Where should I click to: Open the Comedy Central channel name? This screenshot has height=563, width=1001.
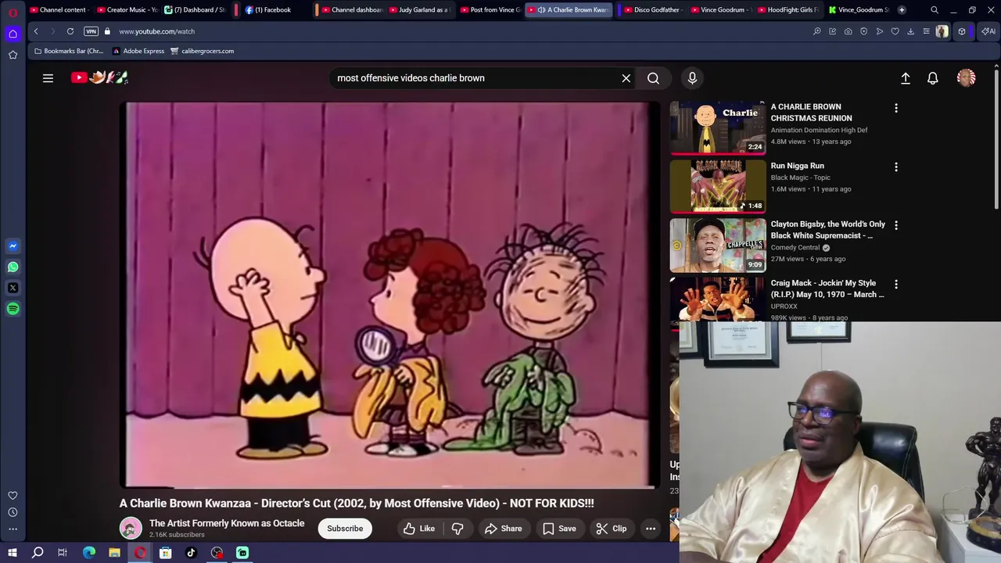795,247
